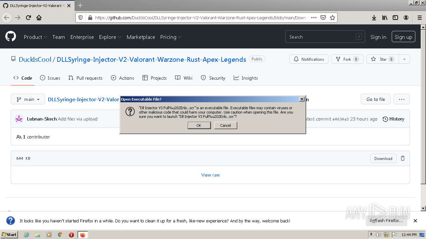Switch to the Security tab
The width and height of the screenshot is (426, 239).
pos(213,78)
